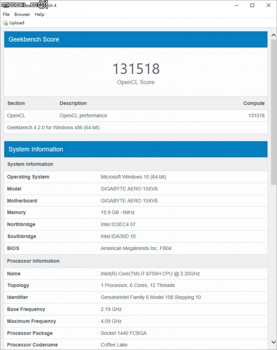Select Microsoft Windows 10 (64-bit) value
The image size is (277, 350).
[133, 177]
